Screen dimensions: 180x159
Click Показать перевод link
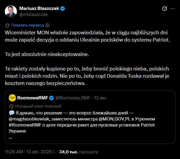click(27, 25)
